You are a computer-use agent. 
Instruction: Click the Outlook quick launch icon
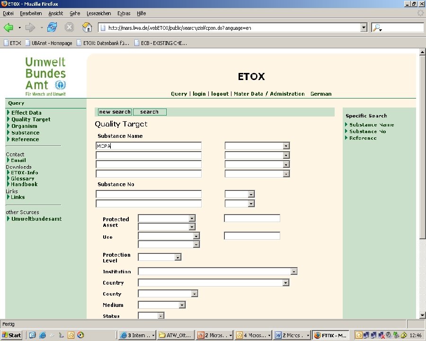coord(71,335)
